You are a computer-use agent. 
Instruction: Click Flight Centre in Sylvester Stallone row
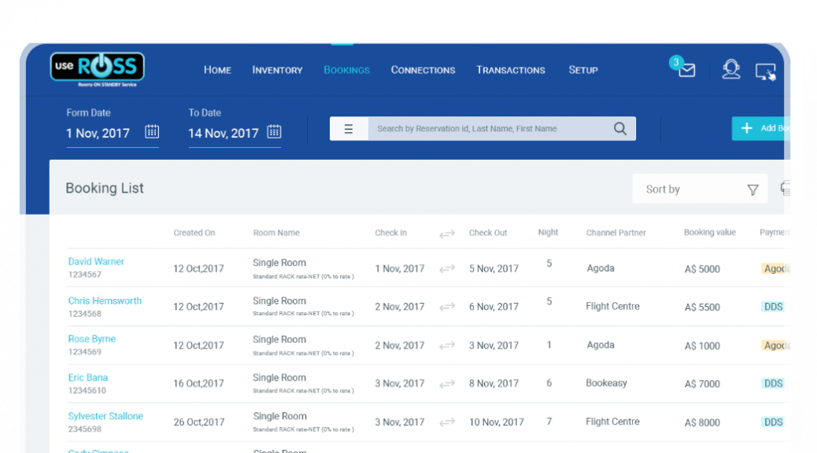coord(612,422)
